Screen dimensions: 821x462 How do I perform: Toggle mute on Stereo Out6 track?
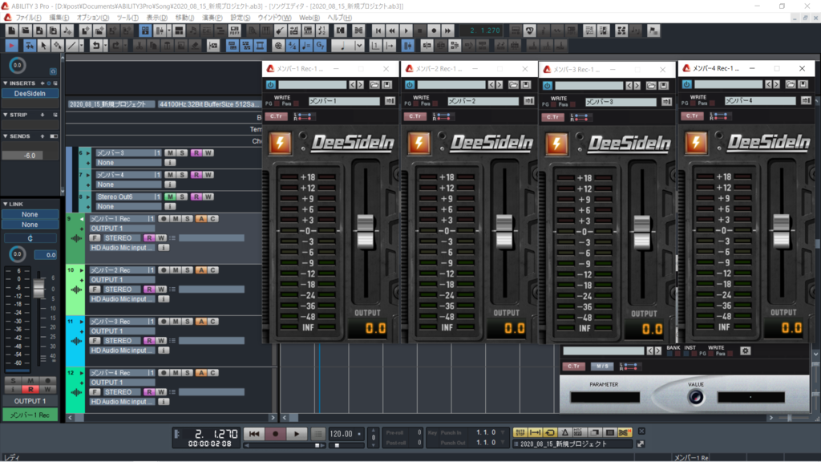click(170, 197)
